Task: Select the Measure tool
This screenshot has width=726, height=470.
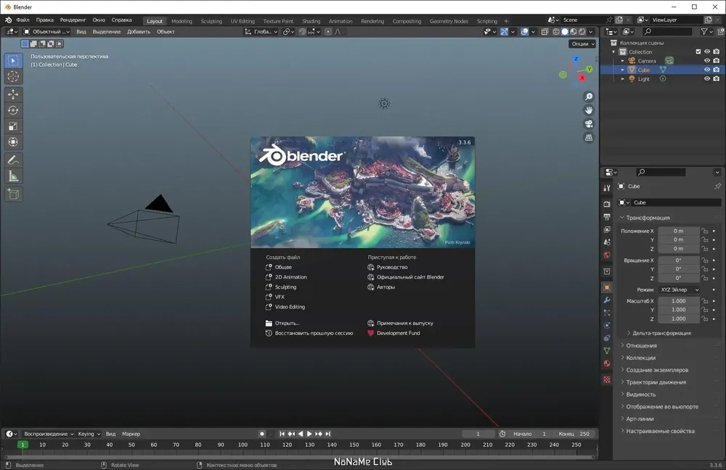Action: [13, 176]
